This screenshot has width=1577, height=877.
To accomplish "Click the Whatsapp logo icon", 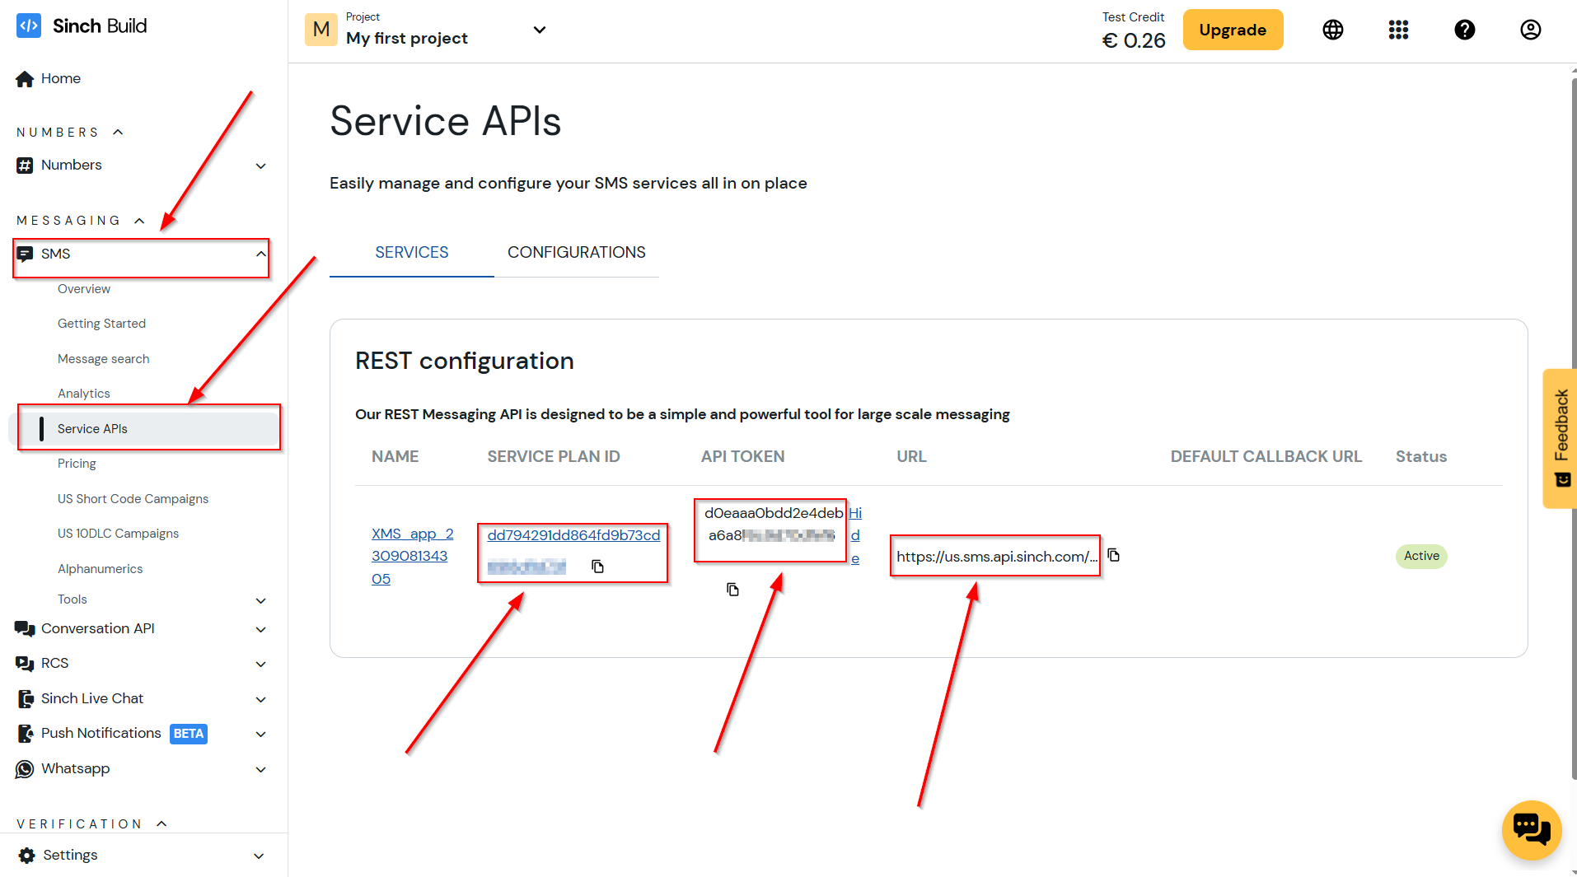I will coord(25,768).
